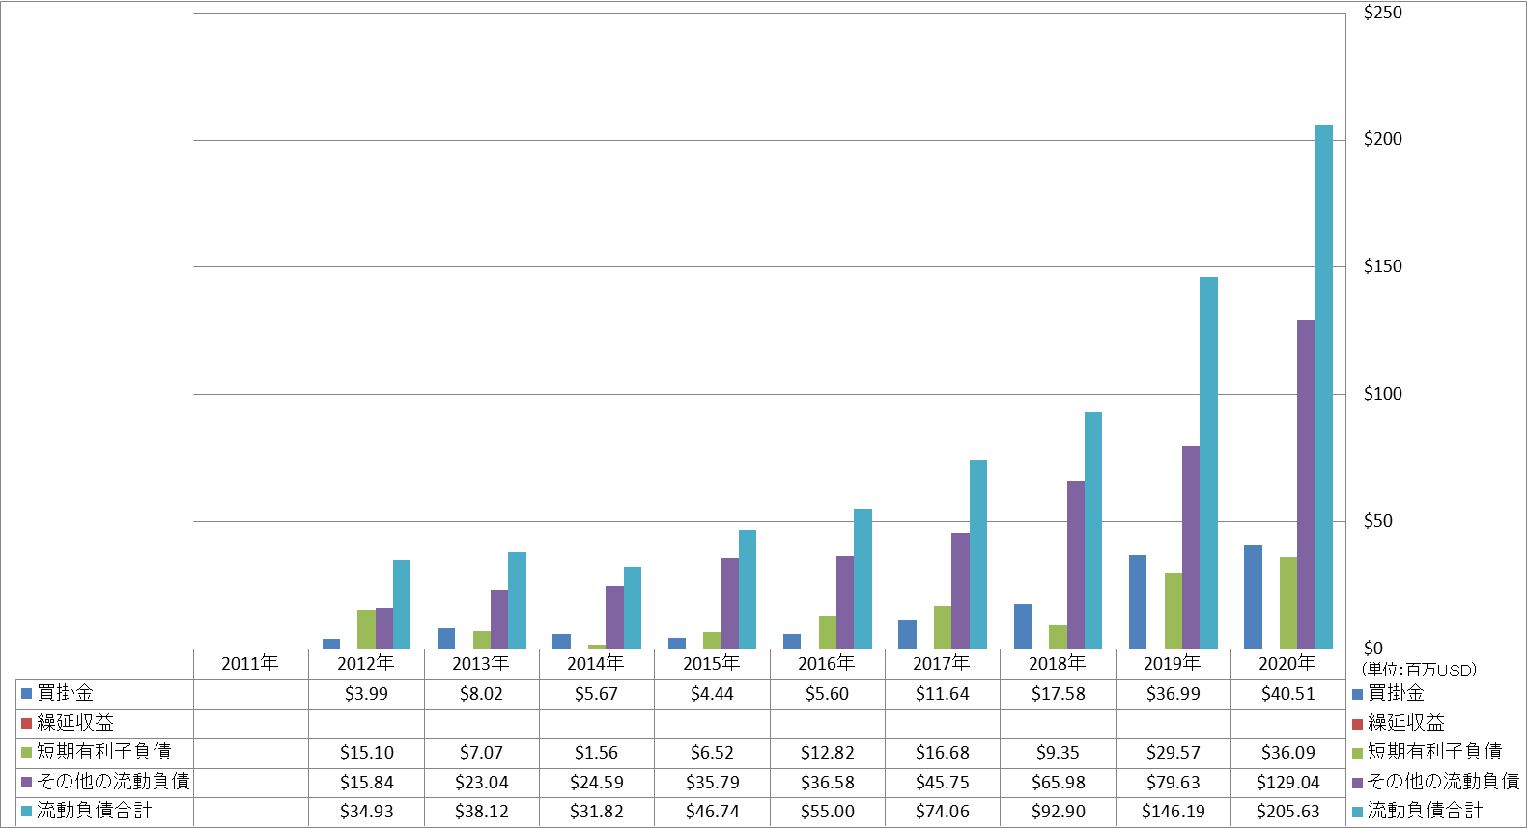Click the $92.90 total cell

click(x=1058, y=812)
